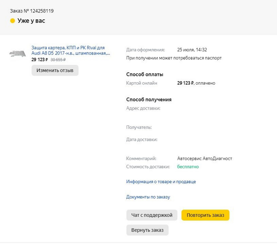Click the crossed-out old price 30 655 ₽
The image size is (277, 244).
pyautogui.click(x=58, y=60)
